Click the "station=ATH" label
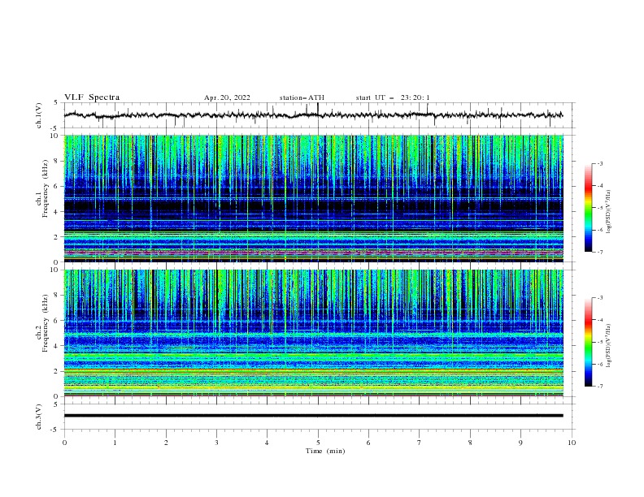This screenshot has height=497, width=644. coord(302,97)
